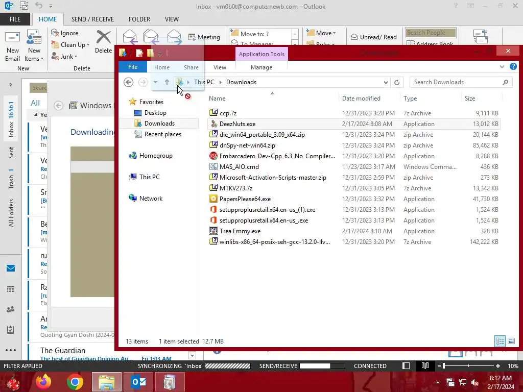Sort by Size column header
523x392 pixels.
[470, 99]
